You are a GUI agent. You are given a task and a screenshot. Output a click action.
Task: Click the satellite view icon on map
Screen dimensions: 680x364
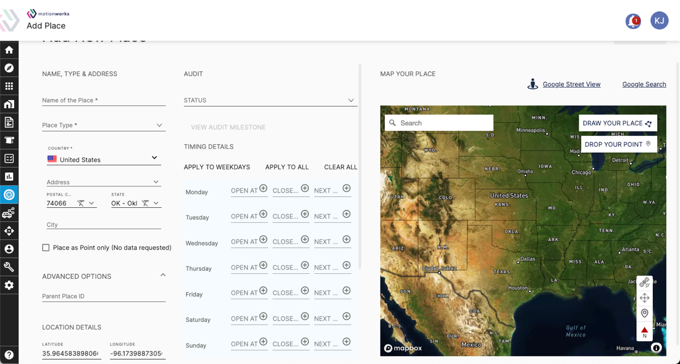pos(644,283)
